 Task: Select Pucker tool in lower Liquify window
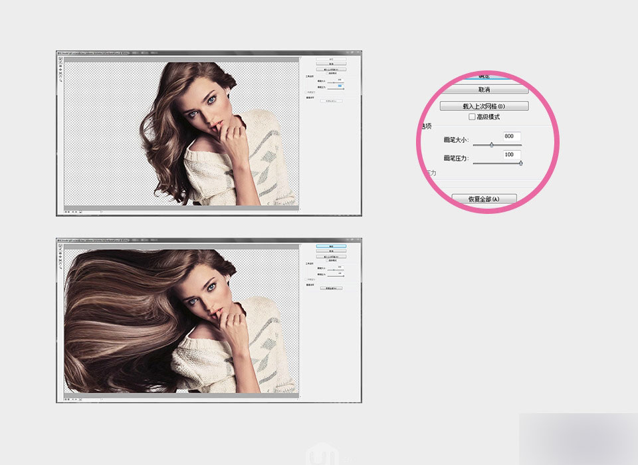point(60,254)
